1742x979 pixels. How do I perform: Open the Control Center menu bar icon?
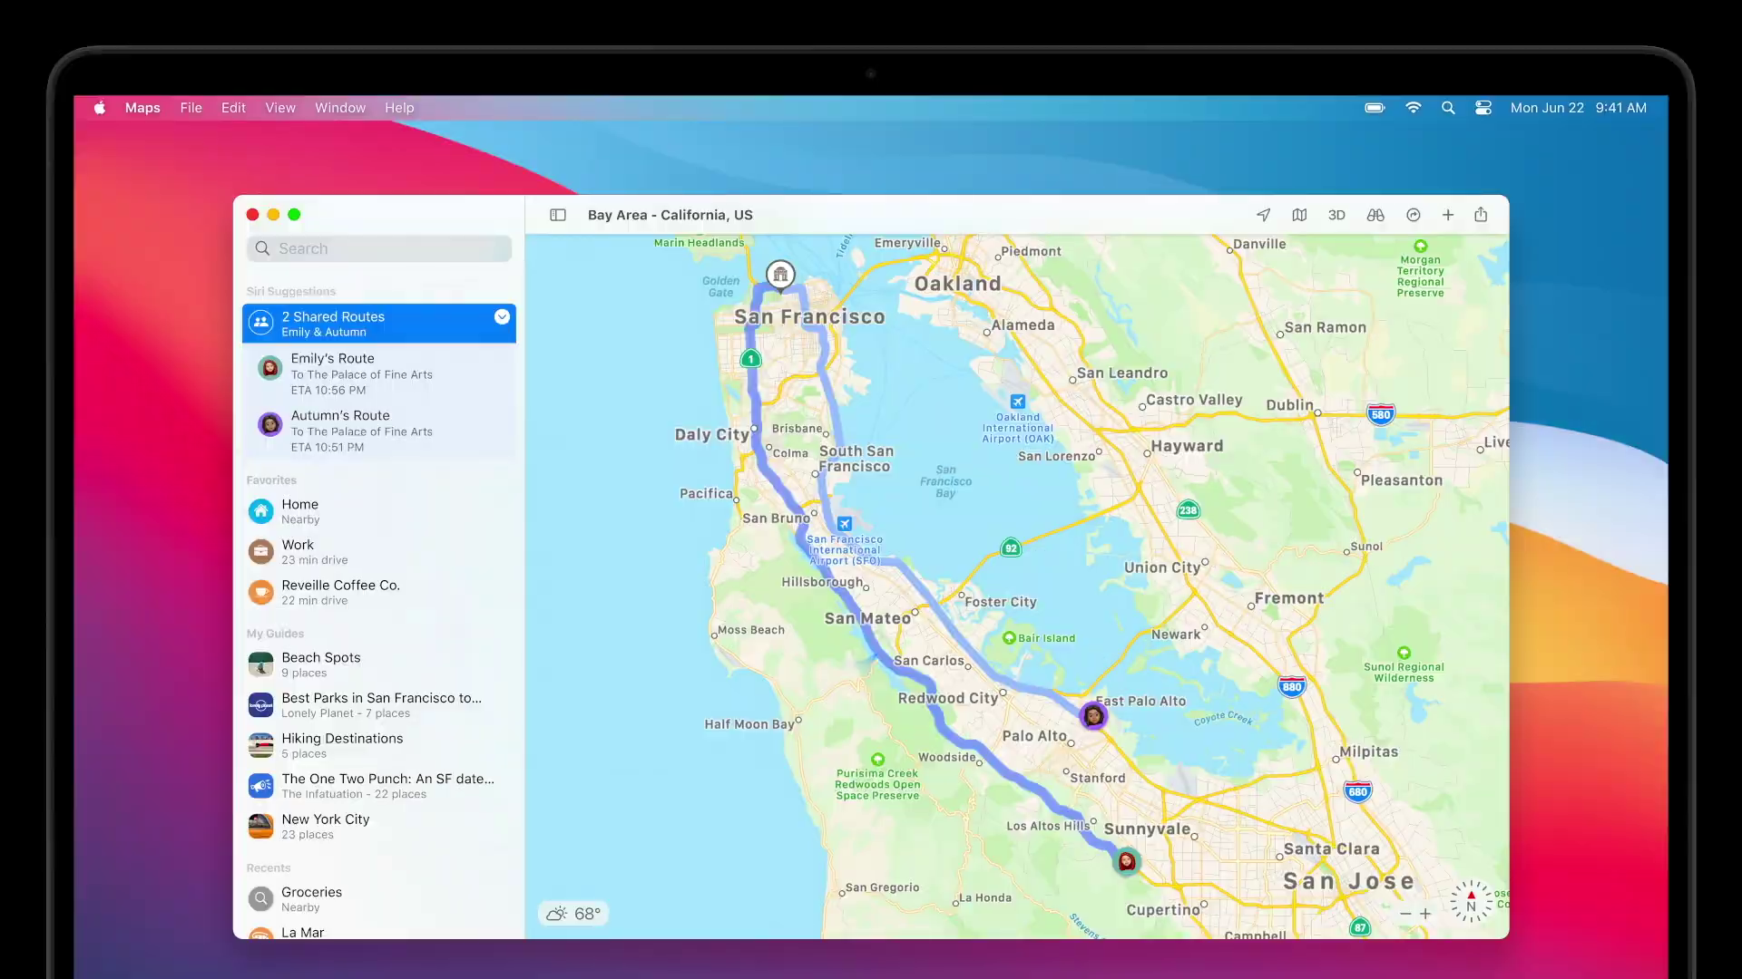pyautogui.click(x=1483, y=108)
